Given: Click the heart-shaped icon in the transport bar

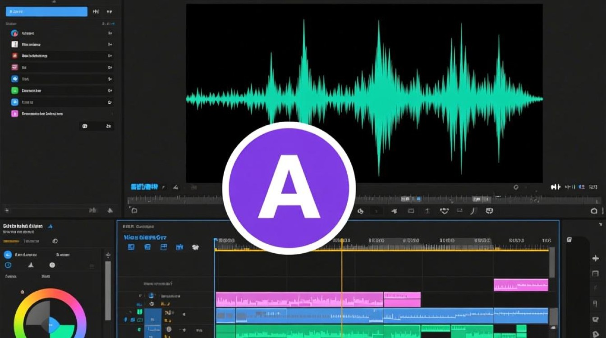Looking at the screenshot, I should 444,210.
